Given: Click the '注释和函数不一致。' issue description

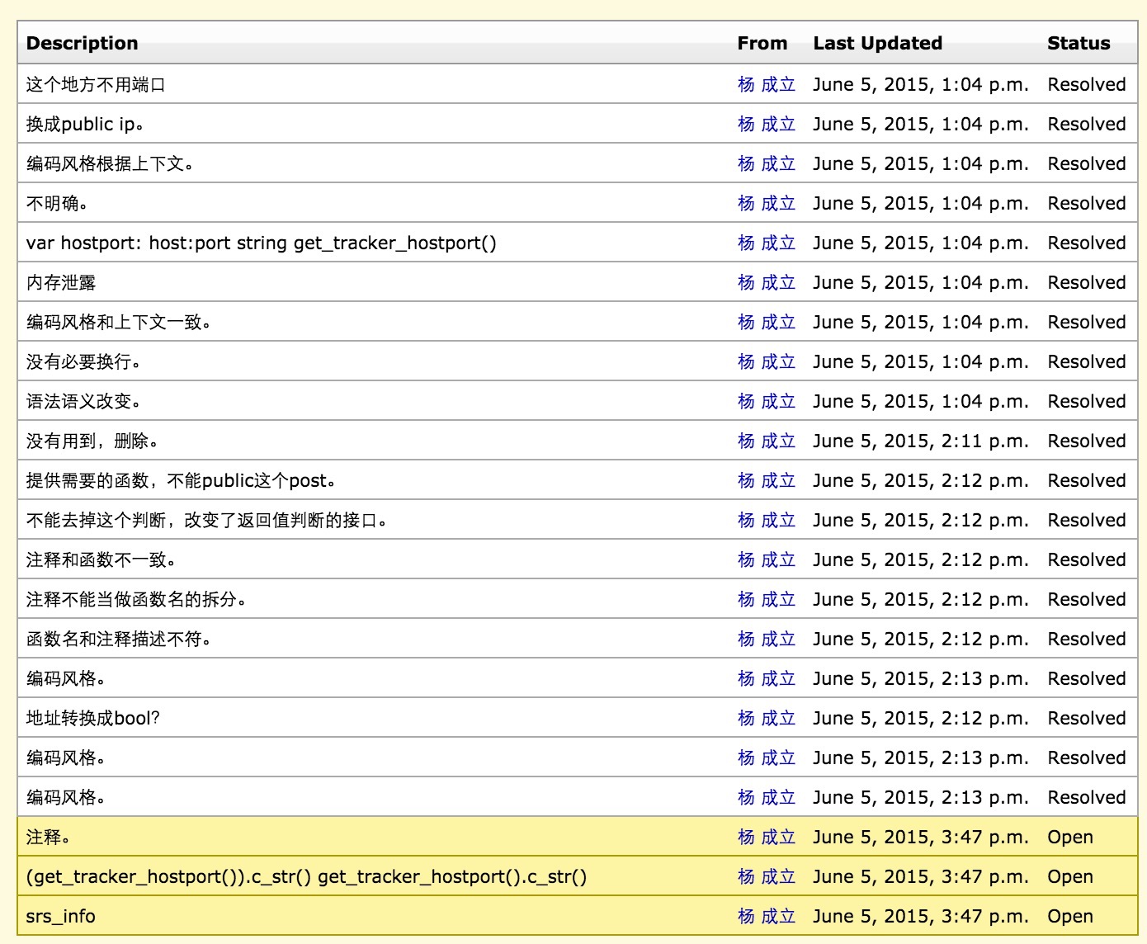Looking at the screenshot, I should pos(101,560).
